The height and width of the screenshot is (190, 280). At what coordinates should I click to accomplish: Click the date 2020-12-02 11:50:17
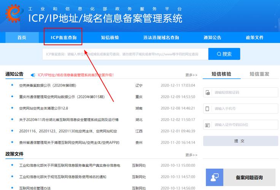pyautogui.click(x=178, y=120)
